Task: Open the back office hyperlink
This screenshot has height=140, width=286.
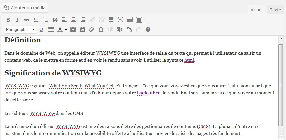Action: point(149,93)
